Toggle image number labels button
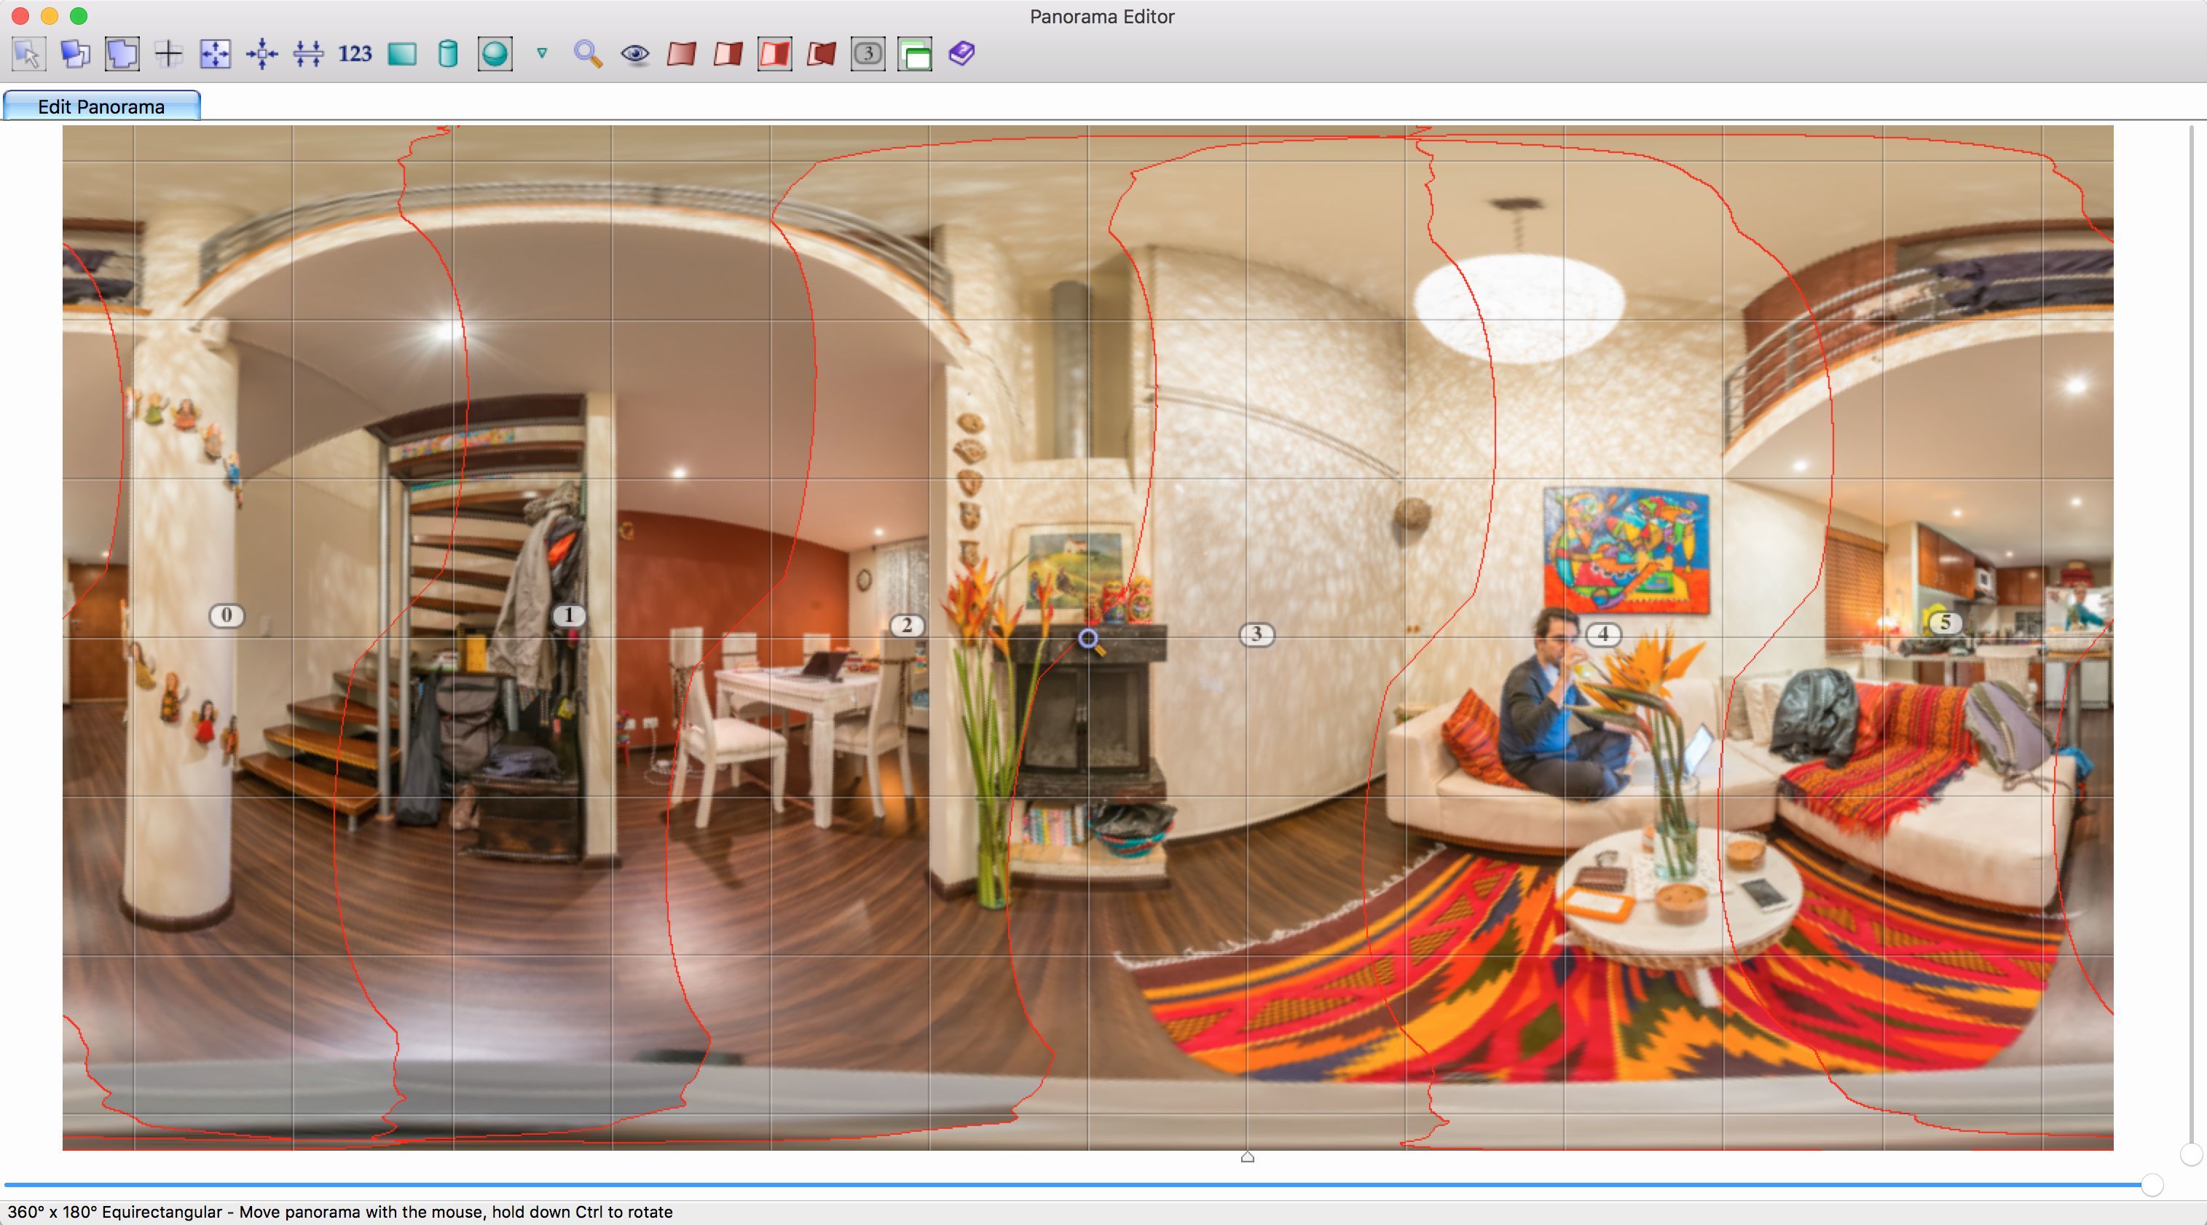This screenshot has width=2207, height=1225. 868,54
